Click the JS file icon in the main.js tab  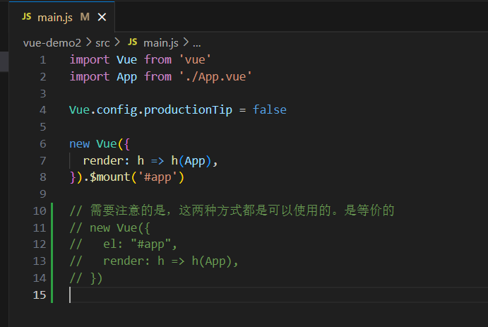26,16
